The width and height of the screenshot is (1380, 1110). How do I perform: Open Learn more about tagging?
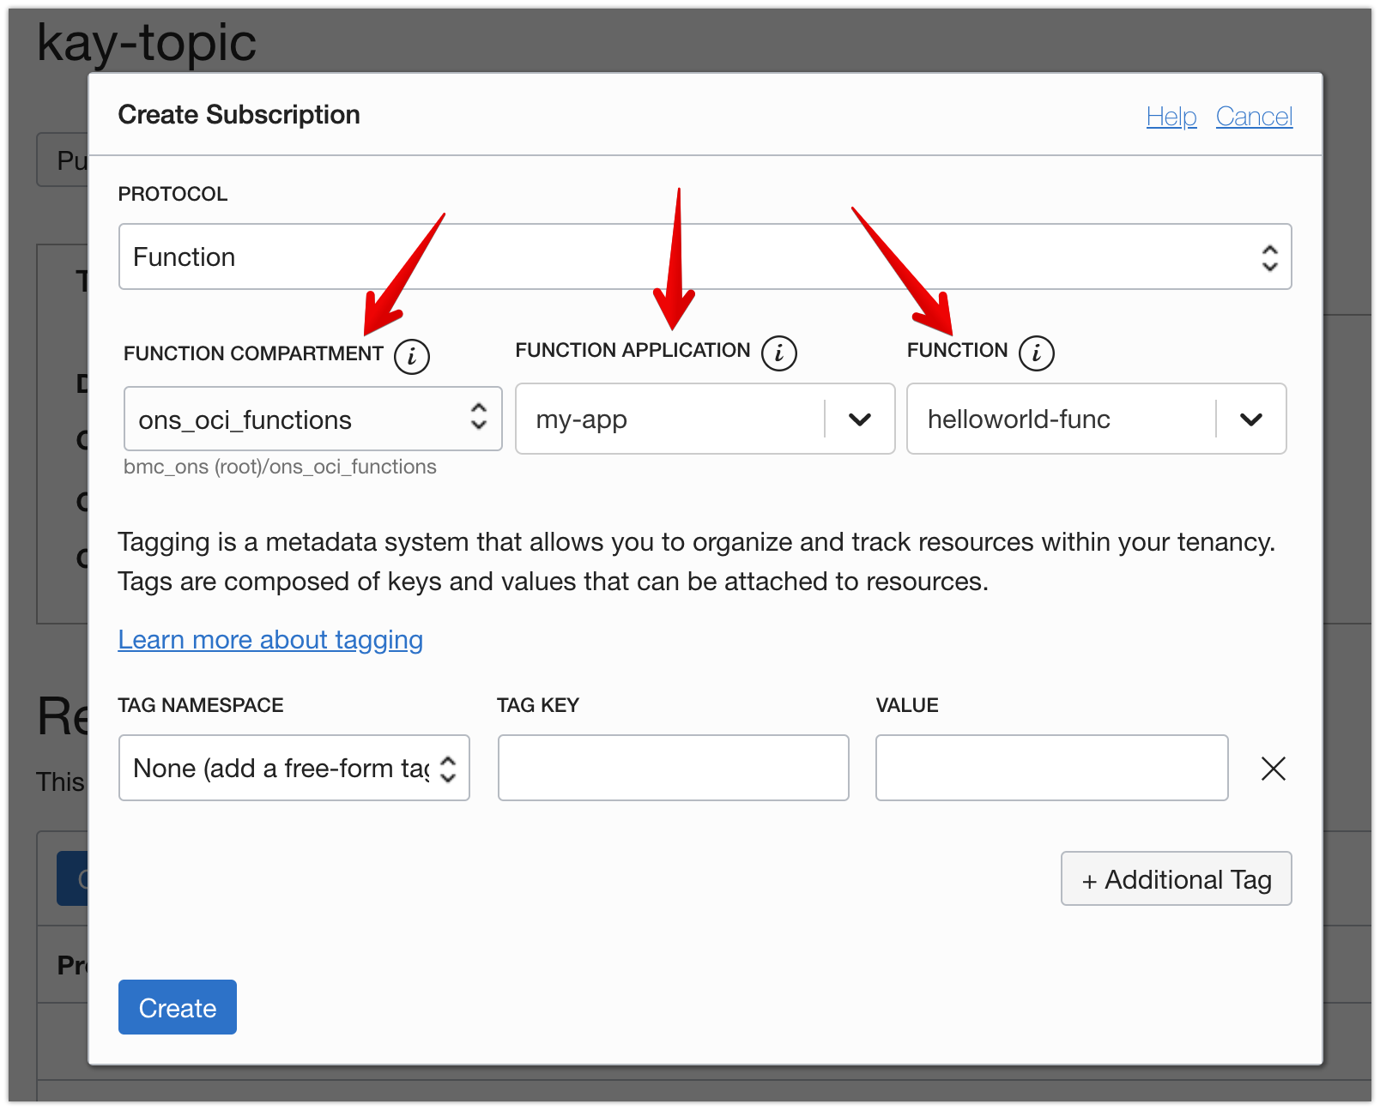(269, 639)
